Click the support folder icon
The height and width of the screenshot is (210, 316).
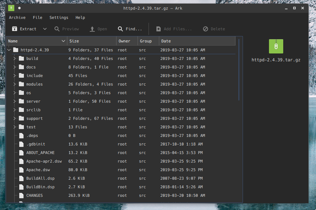(21, 118)
